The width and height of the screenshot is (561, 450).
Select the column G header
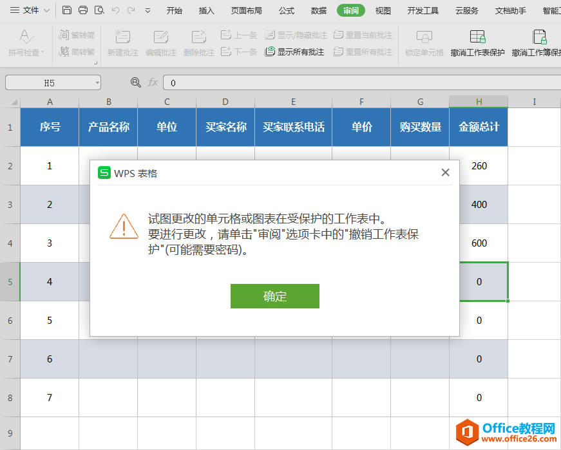[x=420, y=101]
